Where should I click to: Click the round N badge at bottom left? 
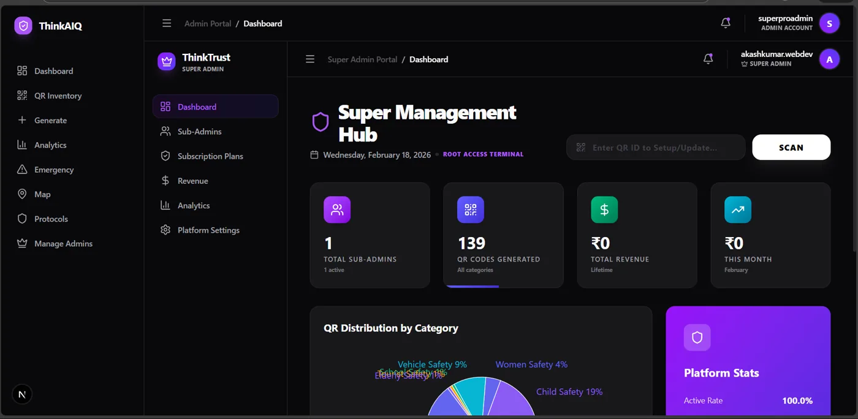pos(22,394)
